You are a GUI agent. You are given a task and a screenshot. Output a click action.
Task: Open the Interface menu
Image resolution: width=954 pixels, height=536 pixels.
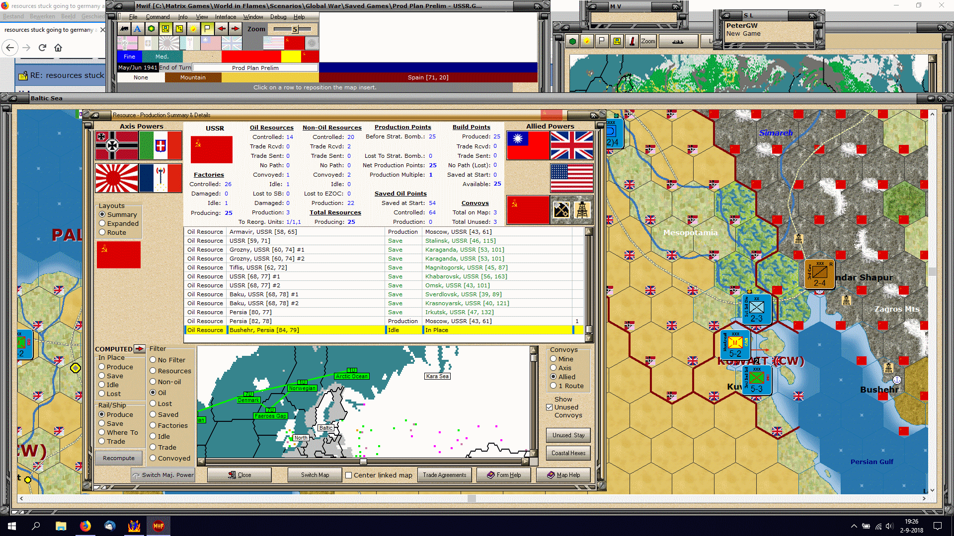point(225,17)
